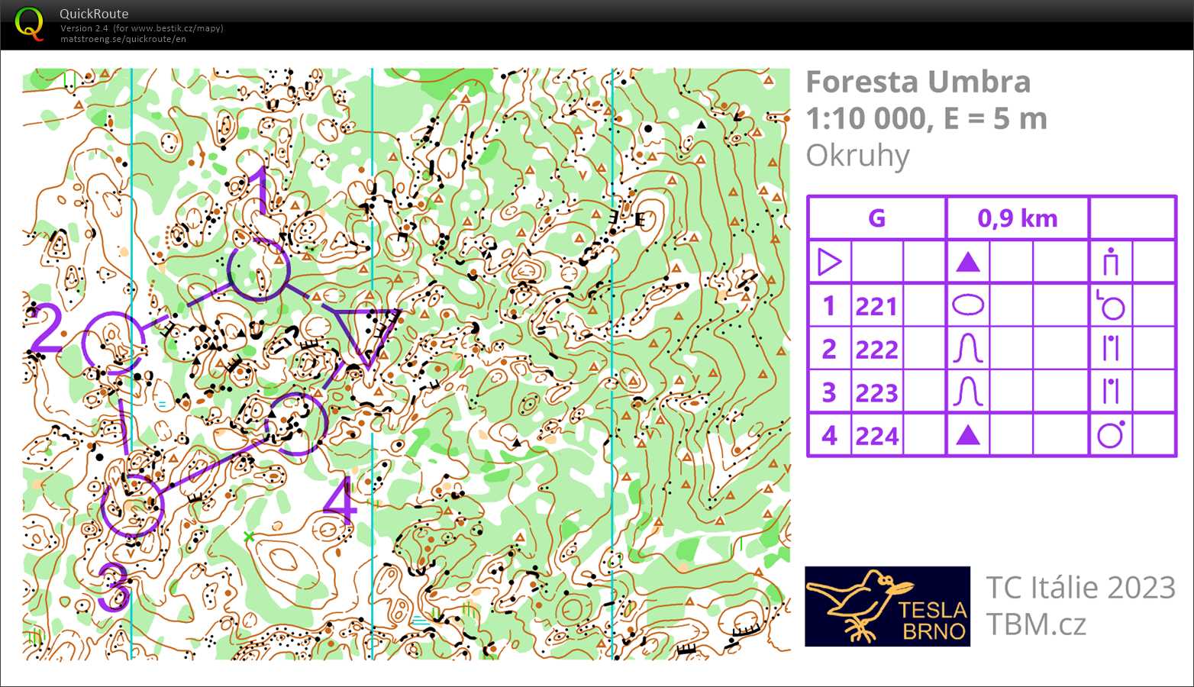Viewport: 1194px width, 687px height.
Task: Click the control 223 code cell
Action: point(876,392)
